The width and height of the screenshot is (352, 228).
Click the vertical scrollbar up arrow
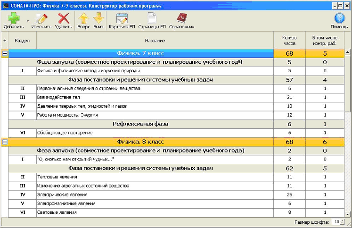pos(348,53)
